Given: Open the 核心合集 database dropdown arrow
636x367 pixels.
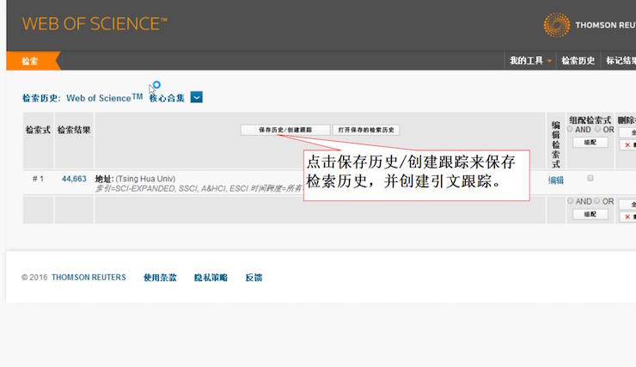Looking at the screenshot, I should pos(196,97).
